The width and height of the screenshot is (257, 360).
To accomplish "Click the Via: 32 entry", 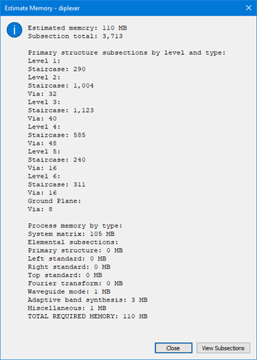I will coord(42,94).
